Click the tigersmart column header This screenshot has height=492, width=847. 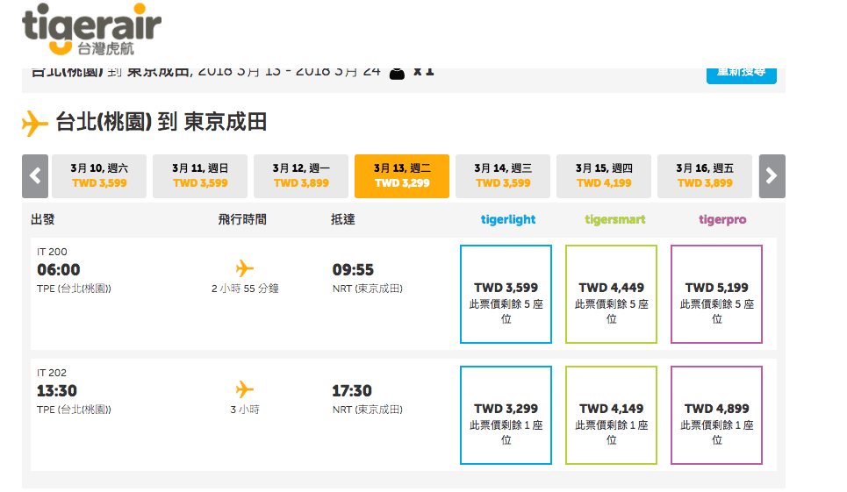coord(615,219)
